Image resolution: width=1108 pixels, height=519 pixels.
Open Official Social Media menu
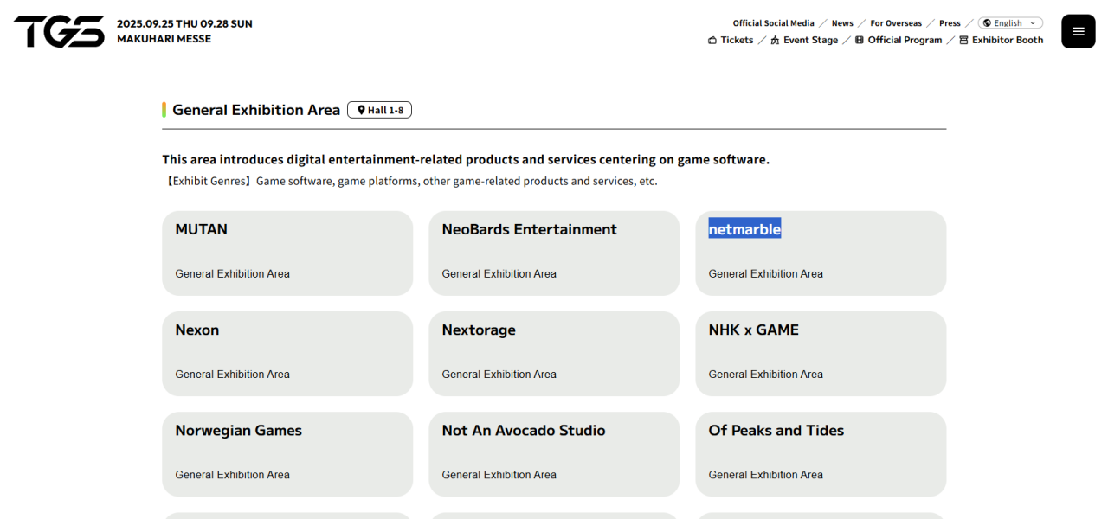click(773, 23)
